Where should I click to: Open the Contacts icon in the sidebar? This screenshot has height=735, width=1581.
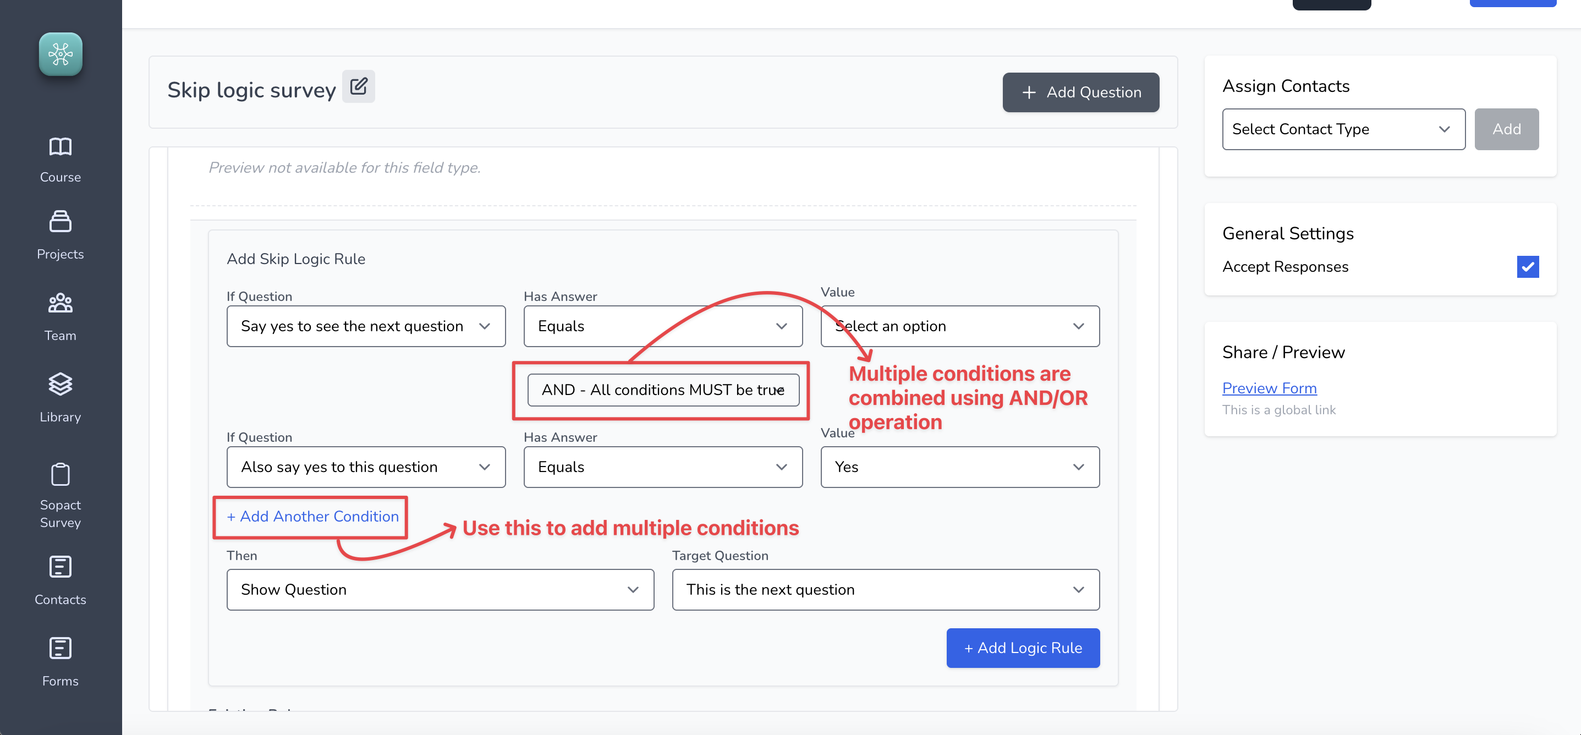click(x=60, y=567)
